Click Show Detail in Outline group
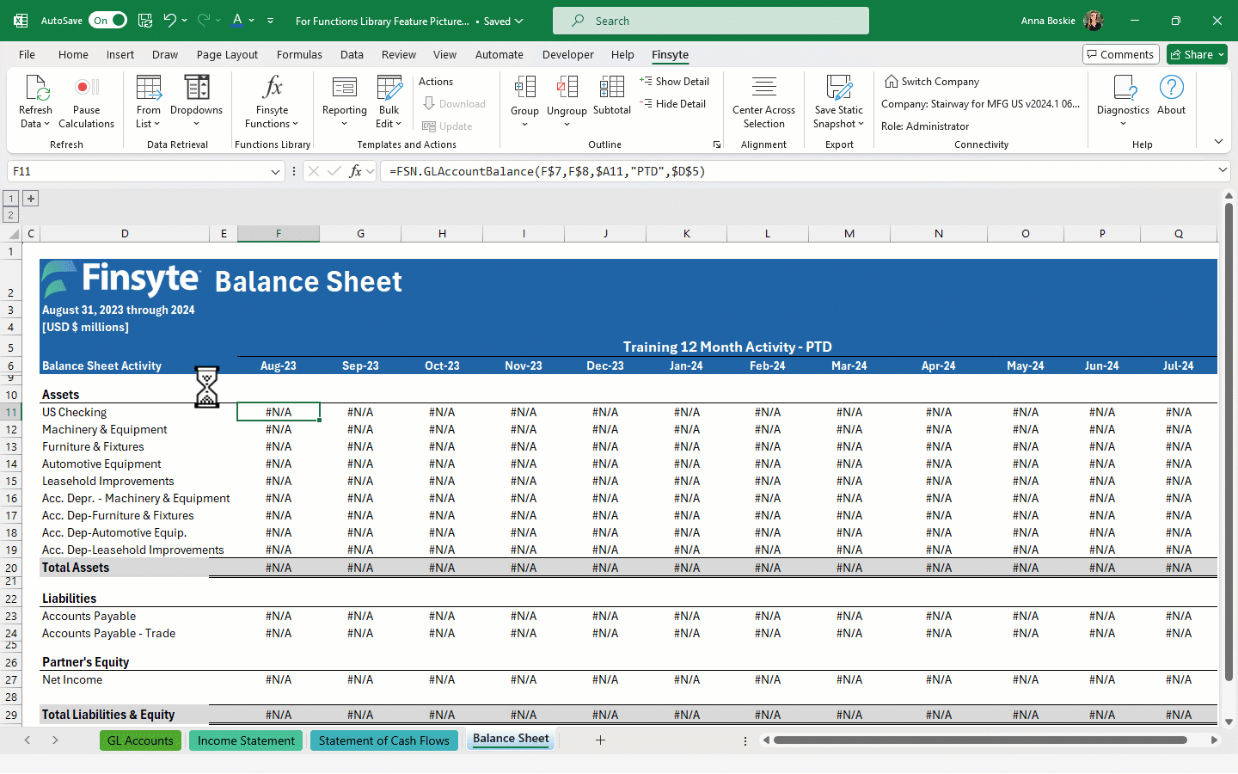Screen dimensions: 1238x774 (674, 82)
